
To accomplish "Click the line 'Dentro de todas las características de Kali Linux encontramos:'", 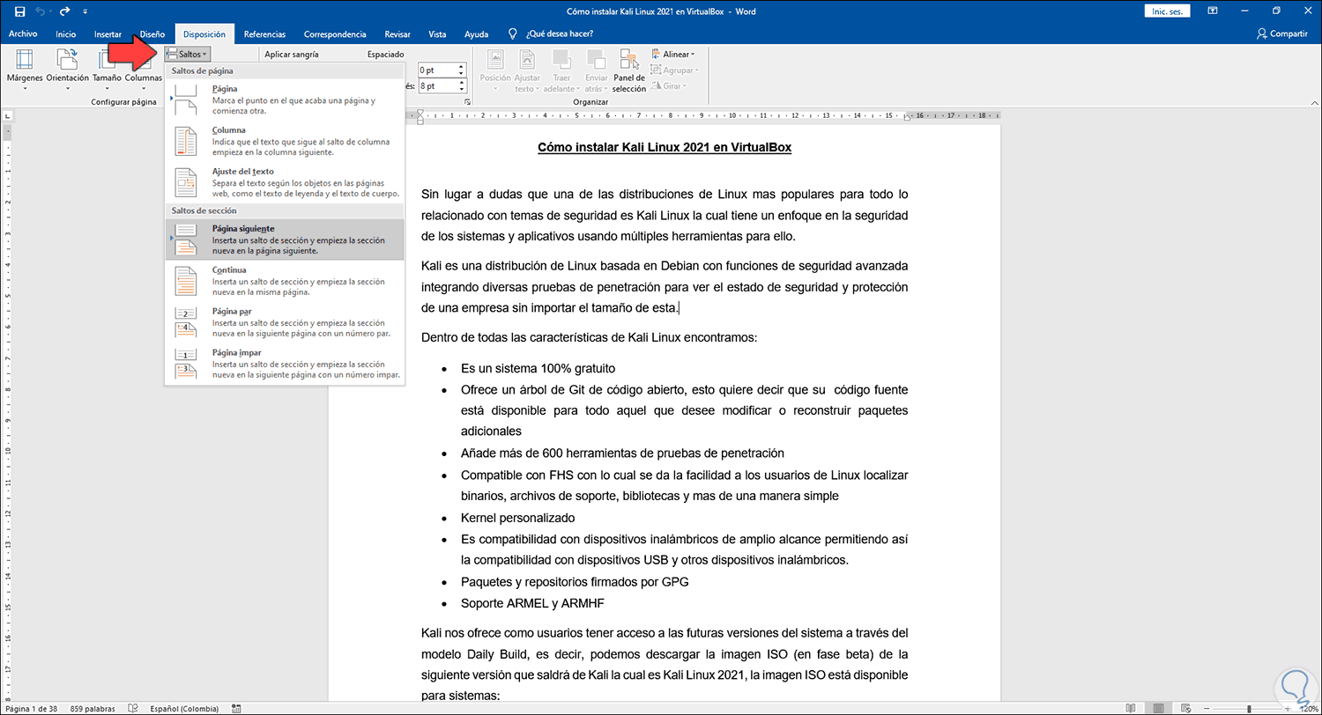I will point(589,337).
